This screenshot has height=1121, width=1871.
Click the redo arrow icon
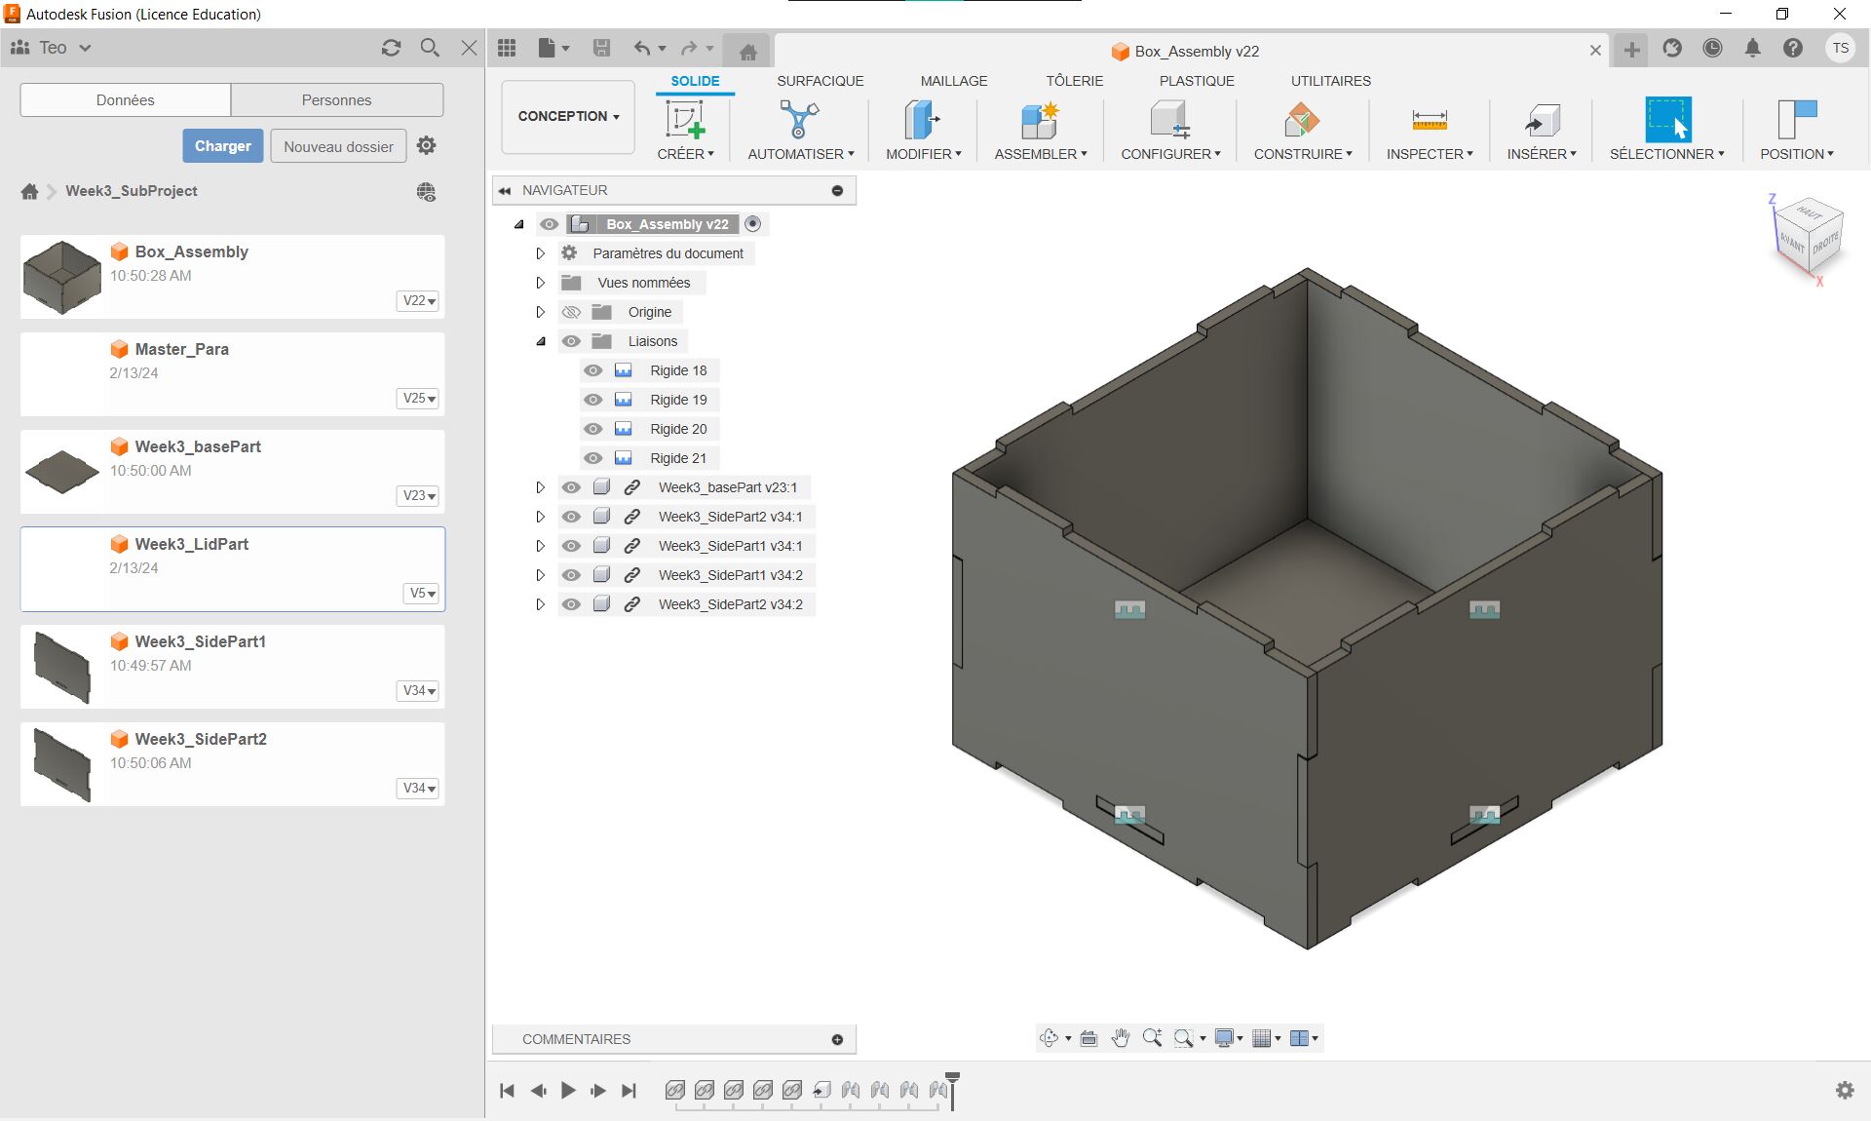(x=689, y=48)
